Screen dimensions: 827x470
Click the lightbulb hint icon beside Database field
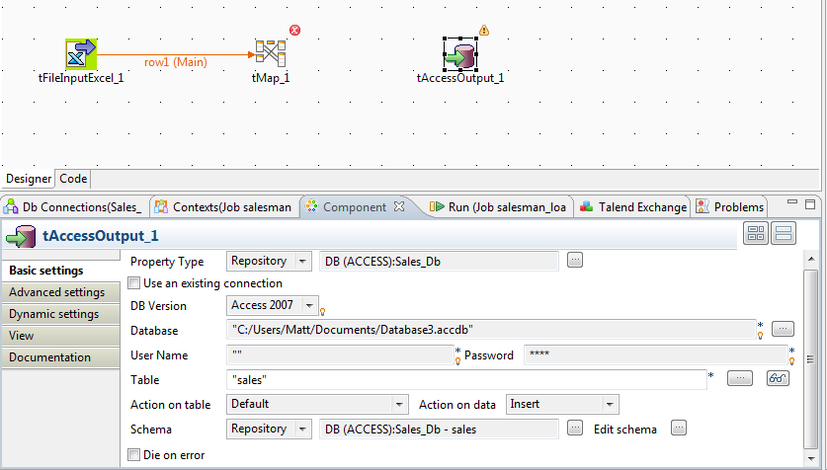[760, 335]
